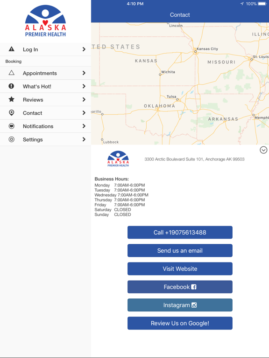Click the star icon next to Reviews
Screen dimensions: 269x358
11,99
